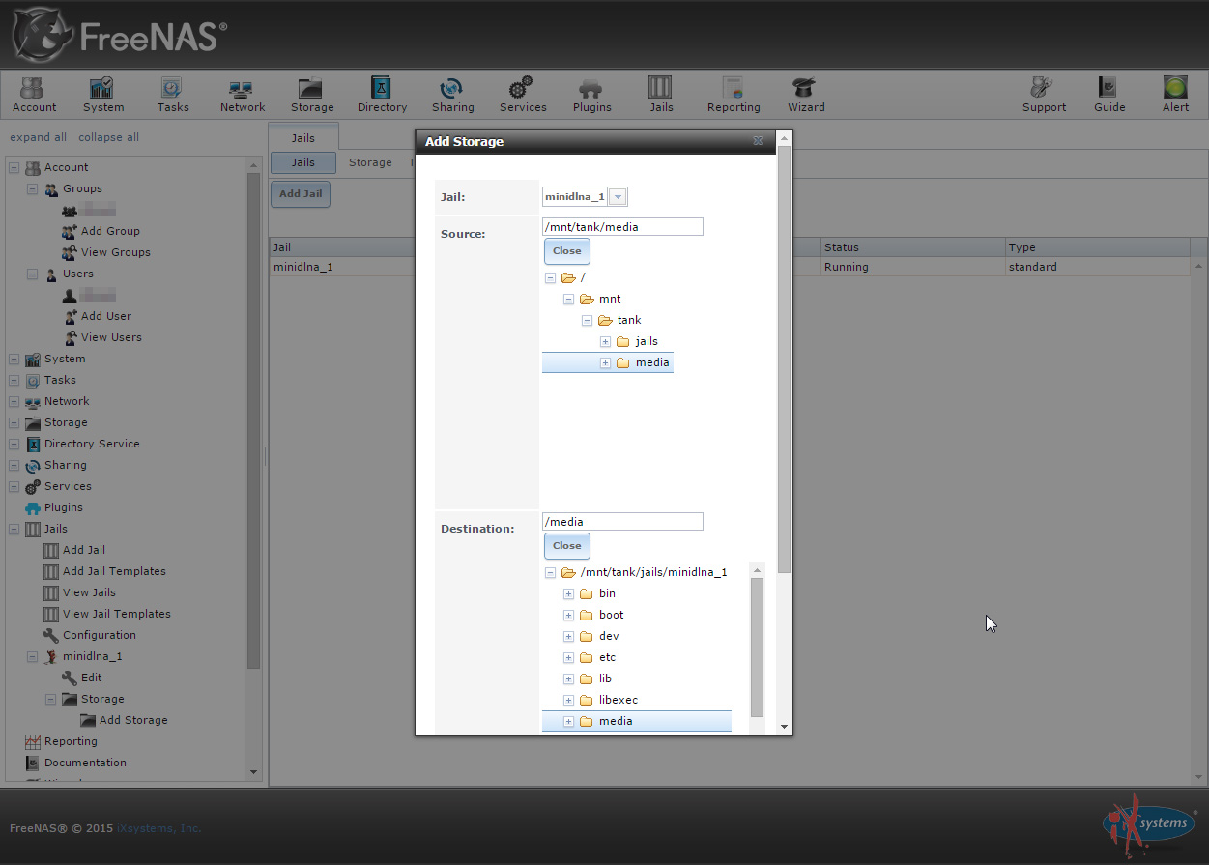Viewport: 1209px width, 865px height.
Task: Select the Storage sub-tab
Action: [370, 162]
